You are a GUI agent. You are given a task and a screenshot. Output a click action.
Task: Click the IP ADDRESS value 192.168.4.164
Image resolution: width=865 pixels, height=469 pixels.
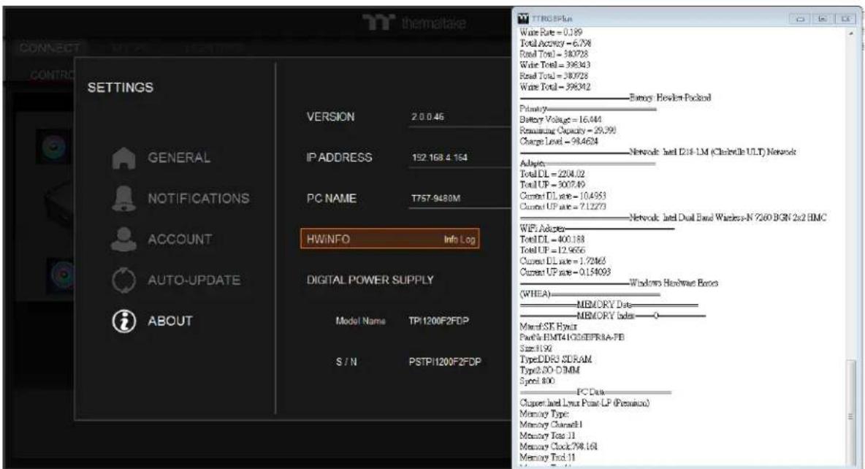pos(439,158)
